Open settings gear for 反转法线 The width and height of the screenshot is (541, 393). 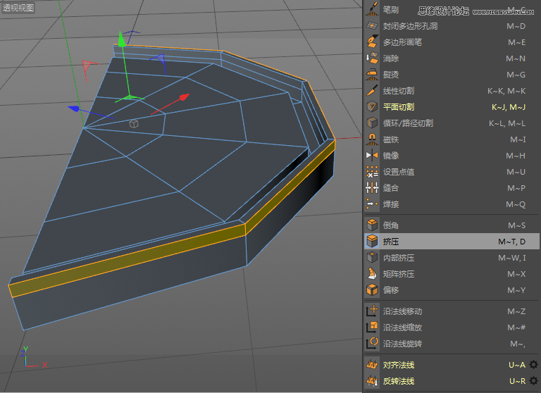tap(533, 381)
